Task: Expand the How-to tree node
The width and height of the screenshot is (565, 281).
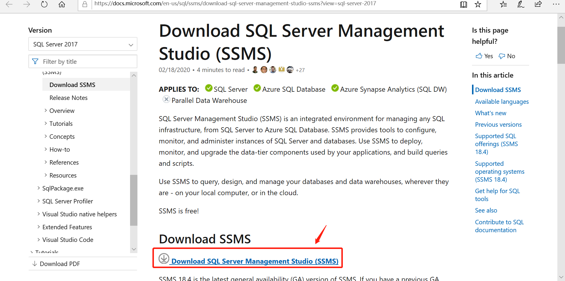Action: [46, 149]
